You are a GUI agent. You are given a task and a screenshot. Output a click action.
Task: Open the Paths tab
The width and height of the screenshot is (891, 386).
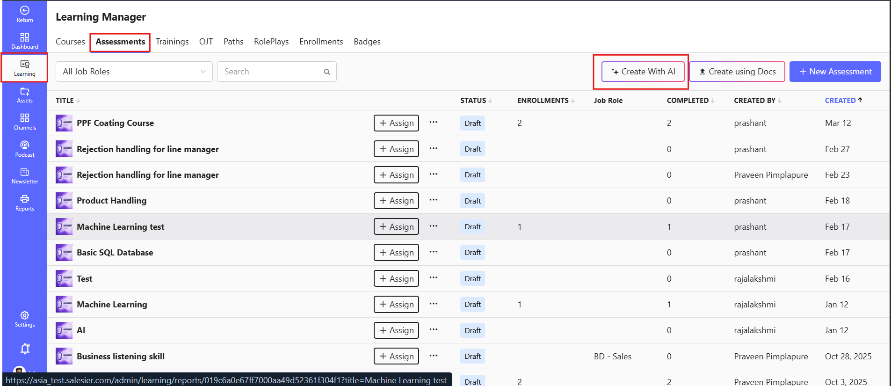233,42
